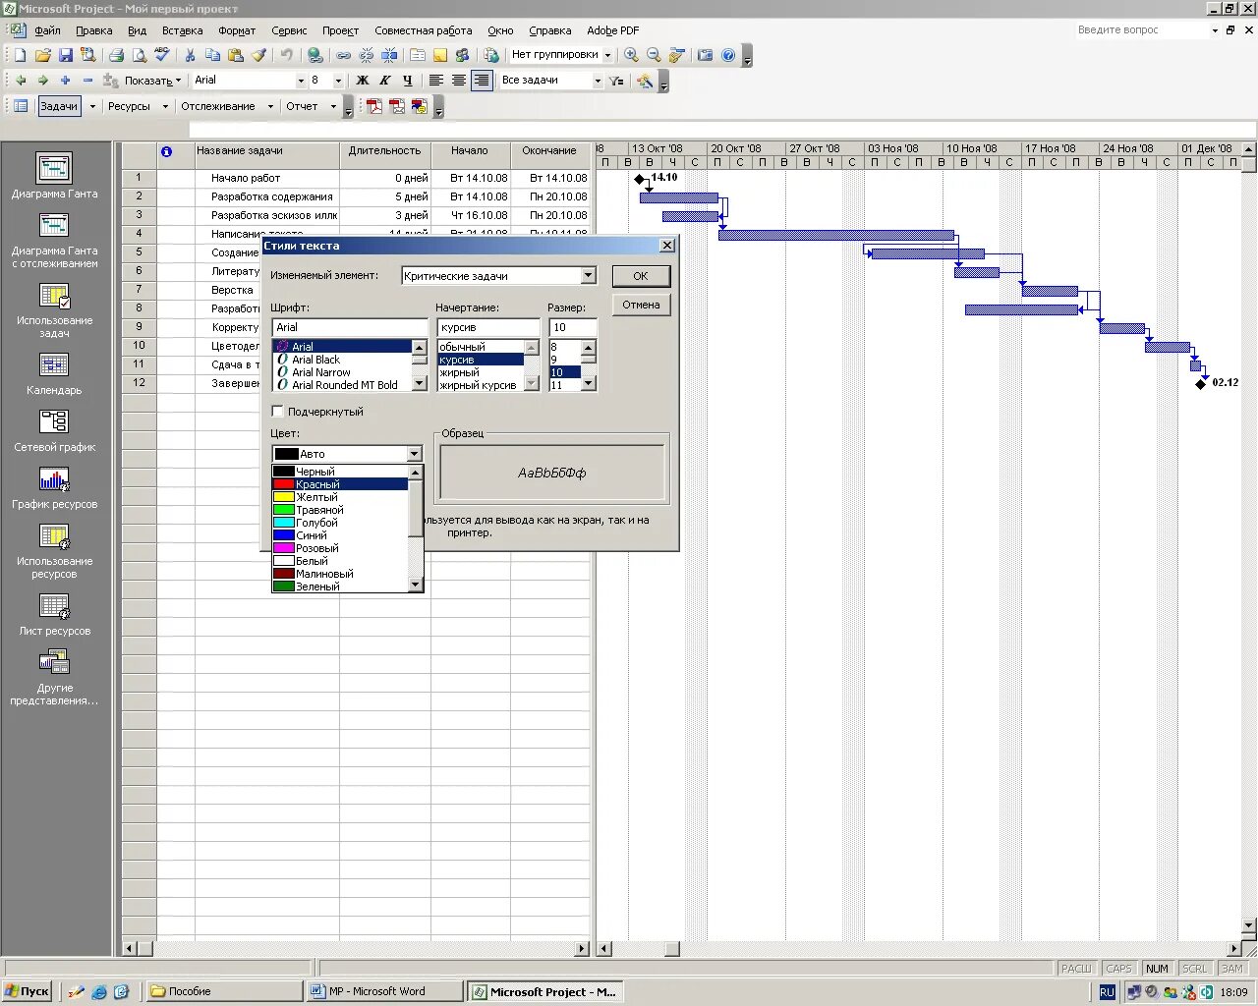Print the current view
This screenshot has width=1258, height=1006.
pos(116,55)
